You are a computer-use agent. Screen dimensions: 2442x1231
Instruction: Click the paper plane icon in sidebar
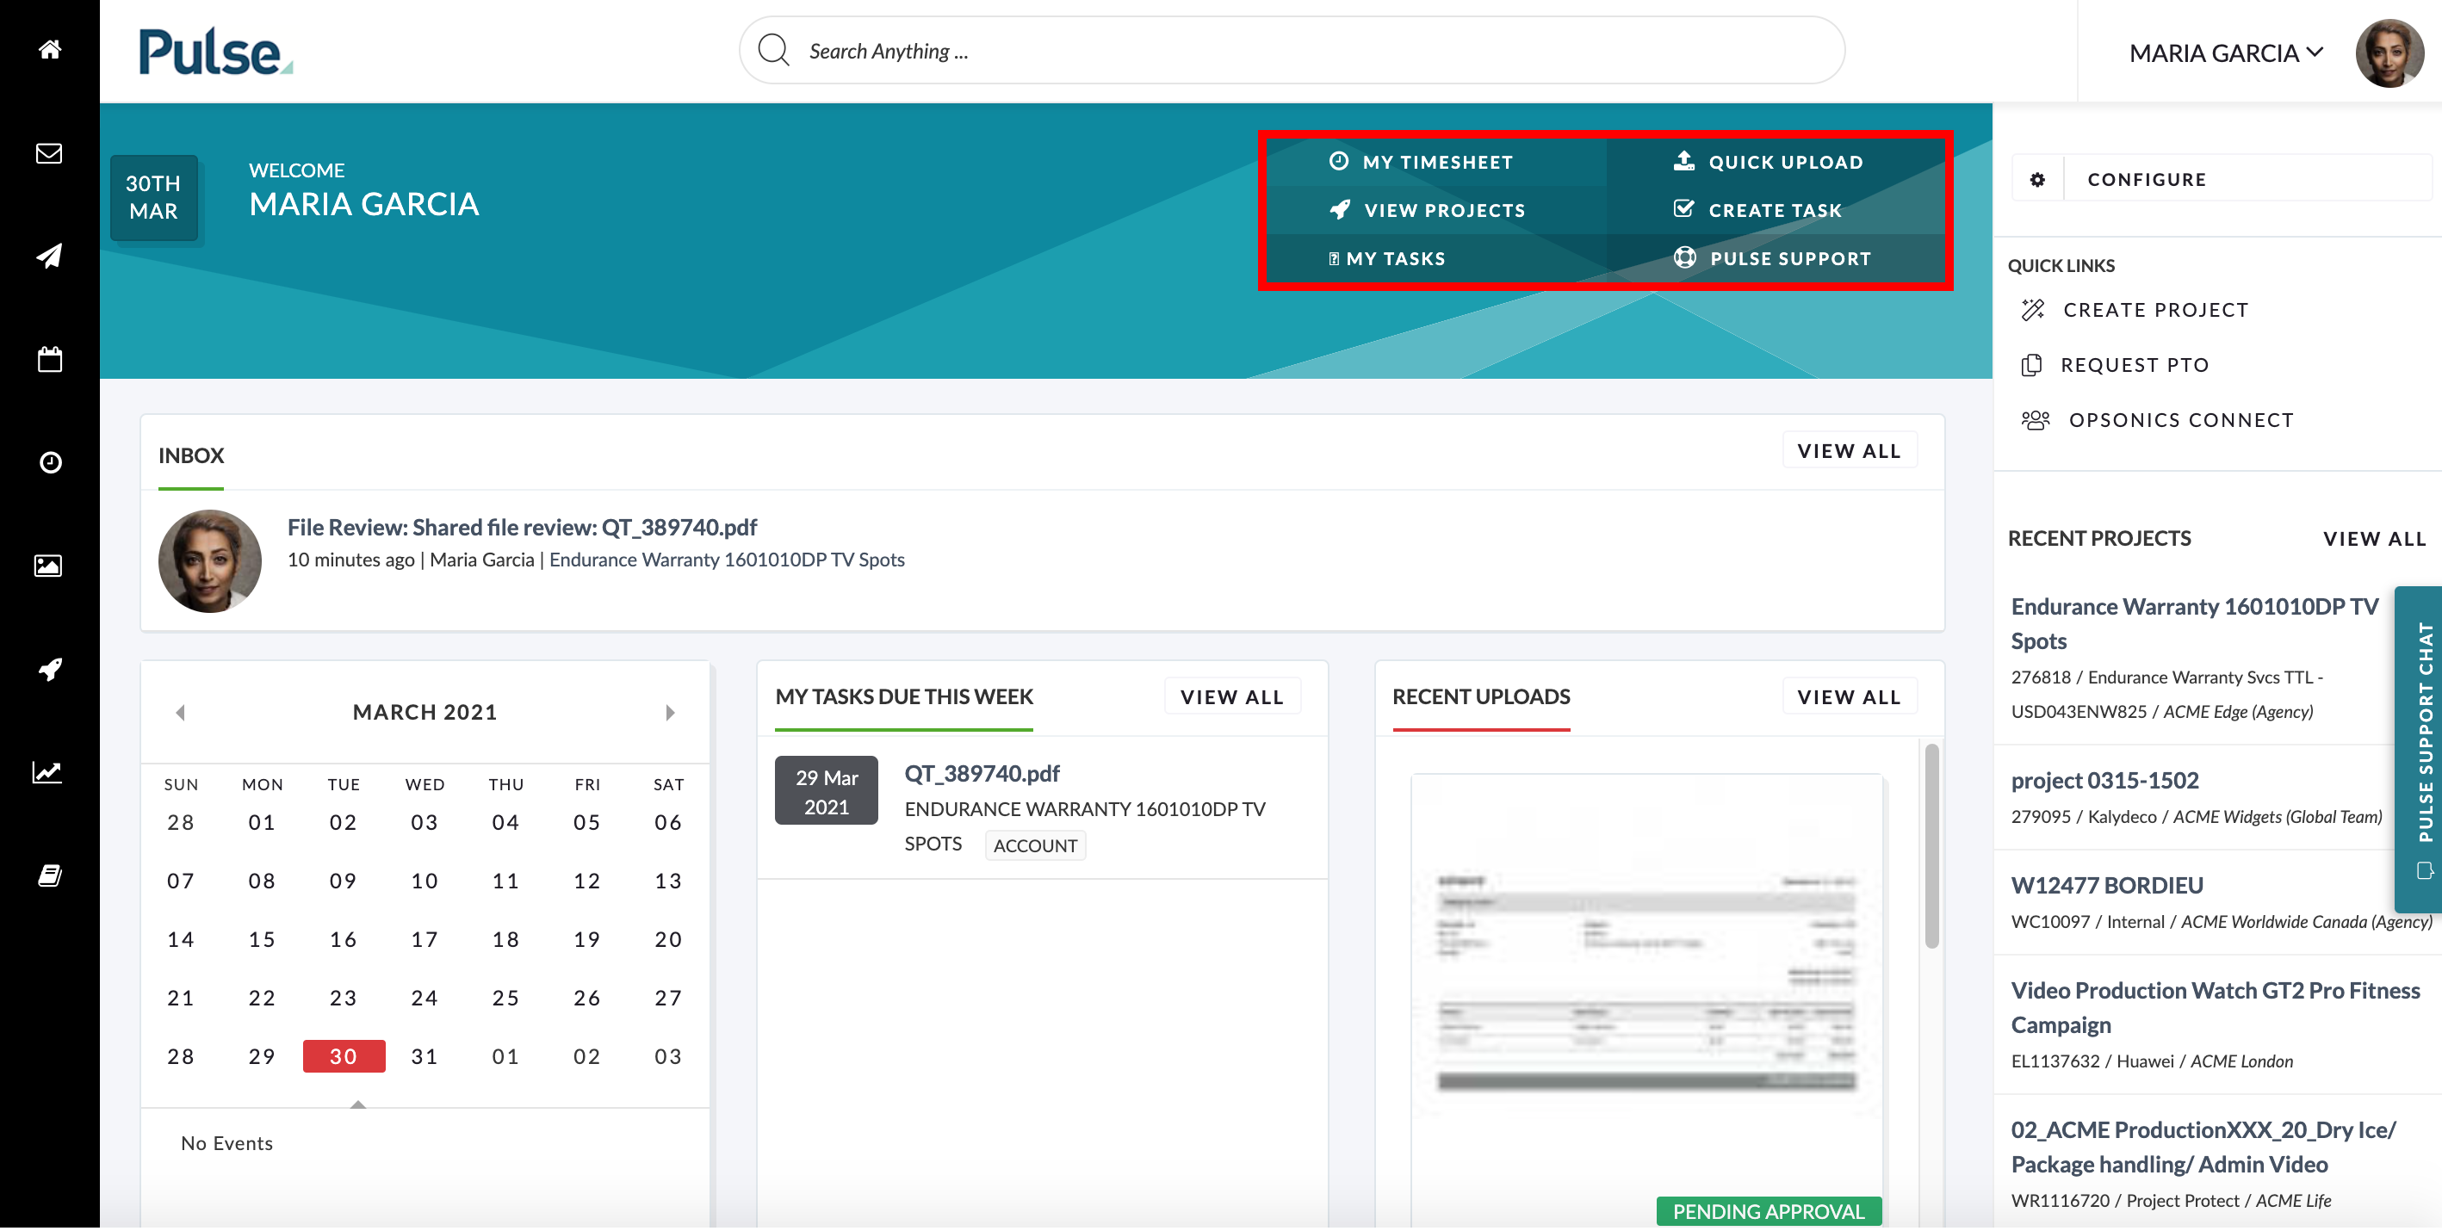[49, 256]
